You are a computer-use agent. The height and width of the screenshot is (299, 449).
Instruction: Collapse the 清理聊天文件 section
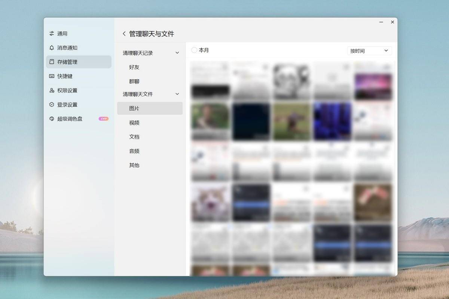[177, 94]
